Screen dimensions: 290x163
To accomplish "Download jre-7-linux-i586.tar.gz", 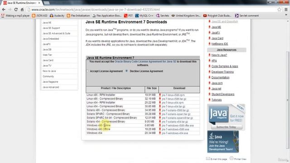I will pyautogui.click(x=174, y=99).
